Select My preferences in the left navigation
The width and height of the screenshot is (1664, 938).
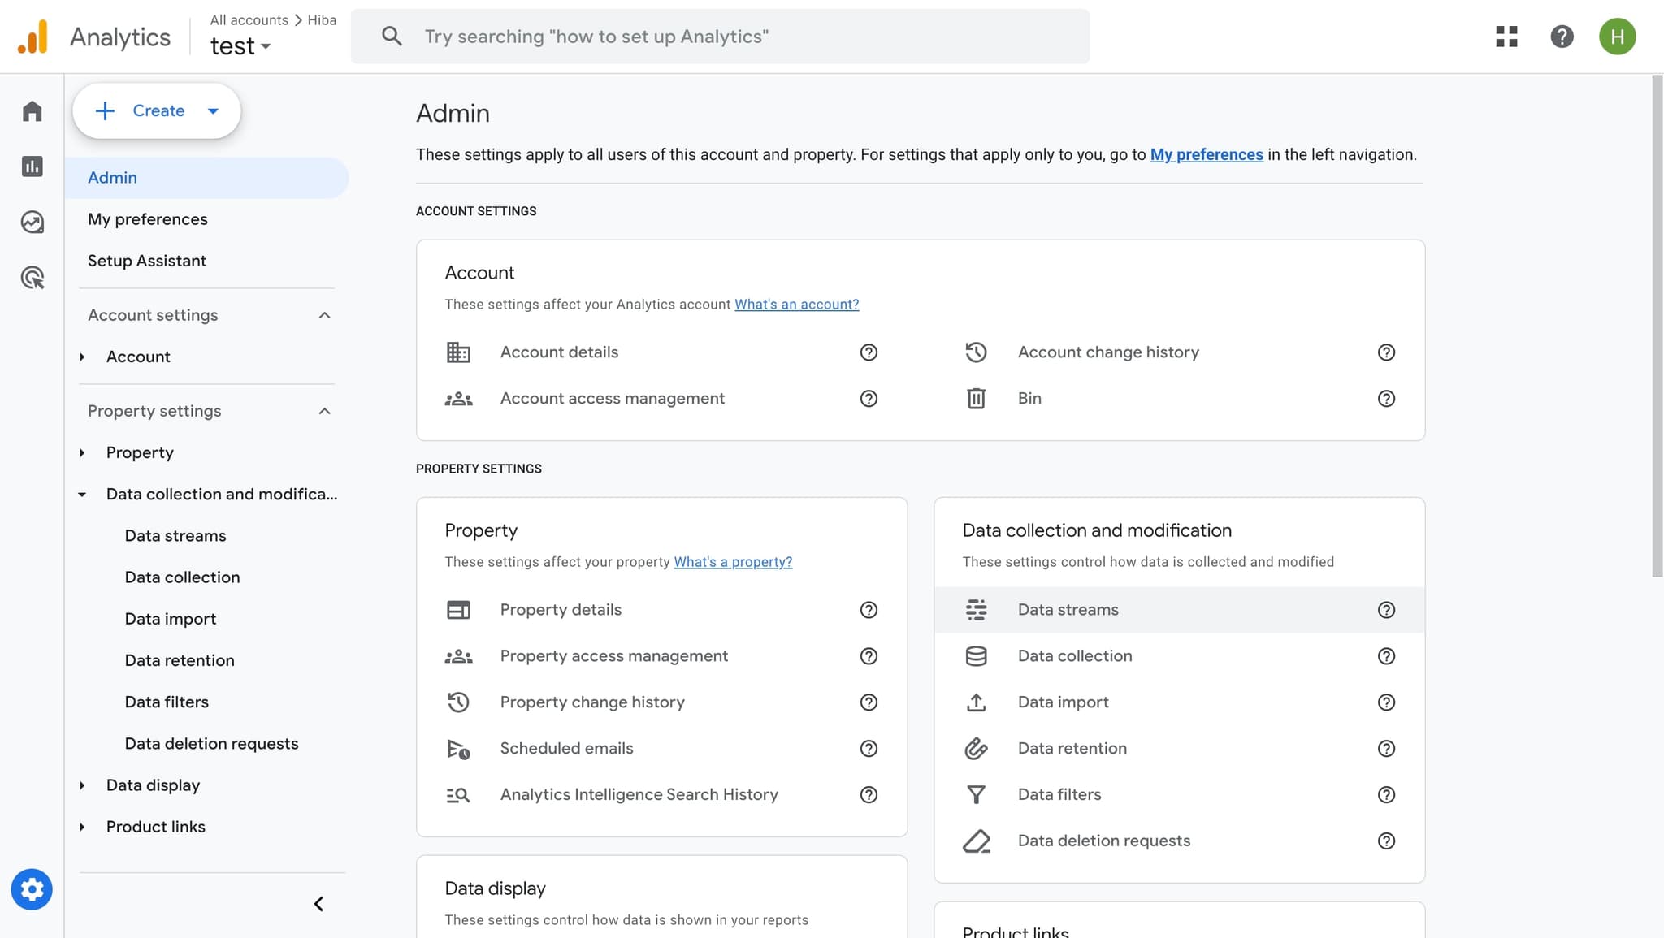coord(147,219)
